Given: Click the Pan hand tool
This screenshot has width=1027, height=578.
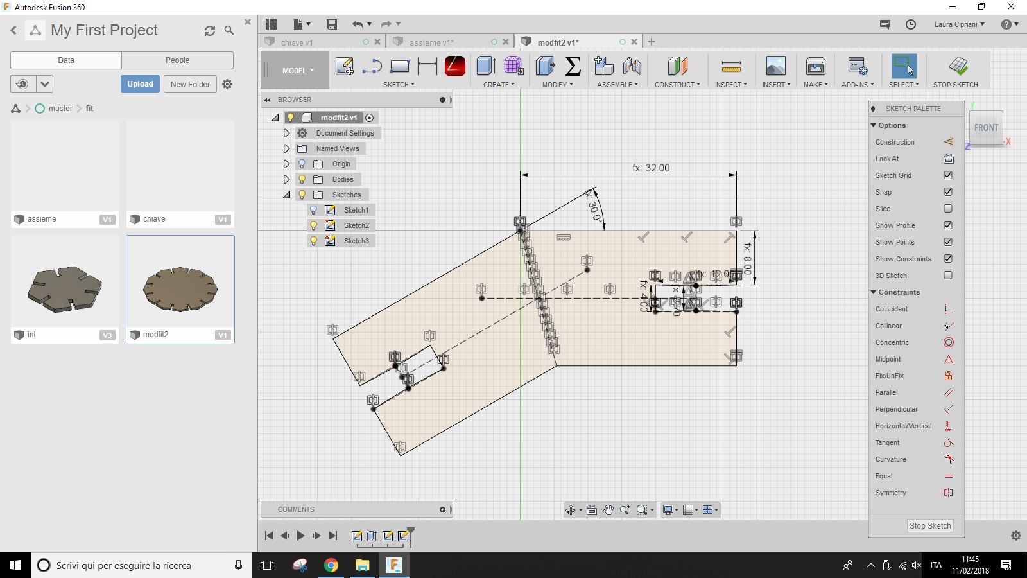Looking at the screenshot, I should point(608,510).
